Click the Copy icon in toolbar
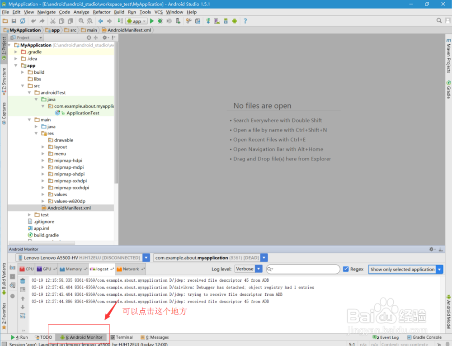This screenshot has height=346, width=452. [x=61, y=21]
